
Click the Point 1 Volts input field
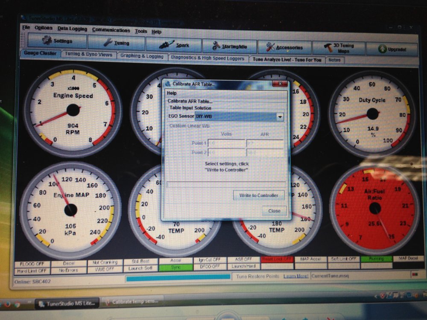click(227, 143)
